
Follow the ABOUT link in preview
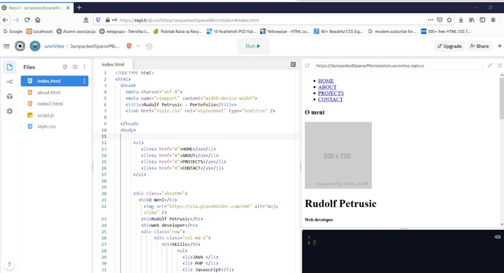click(327, 87)
